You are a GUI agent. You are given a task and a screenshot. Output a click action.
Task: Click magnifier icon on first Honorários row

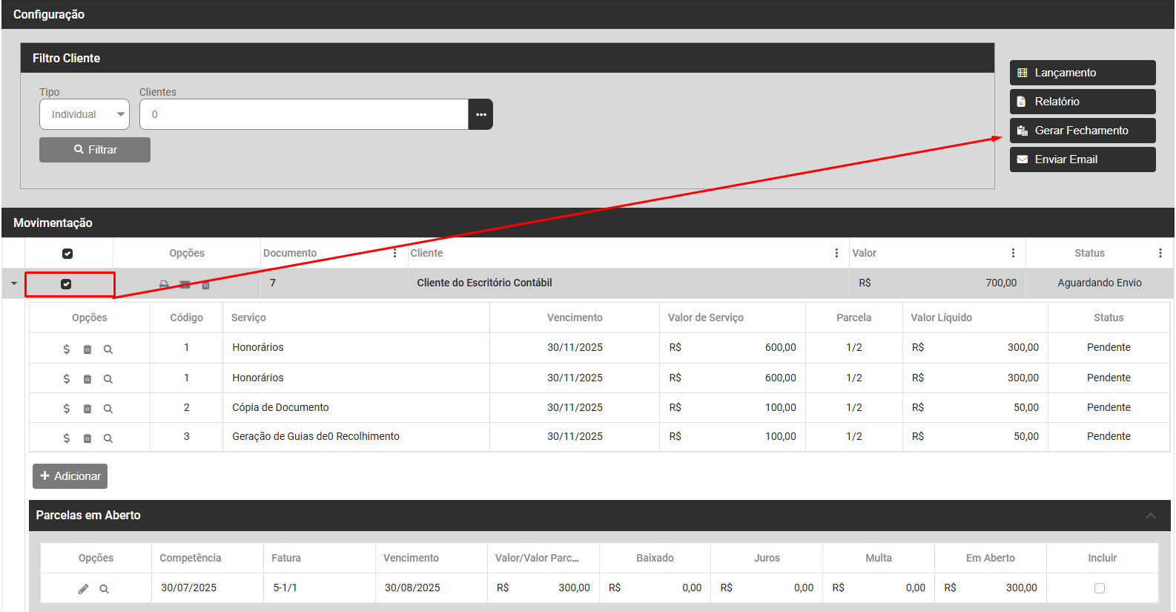tap(108, 349)
